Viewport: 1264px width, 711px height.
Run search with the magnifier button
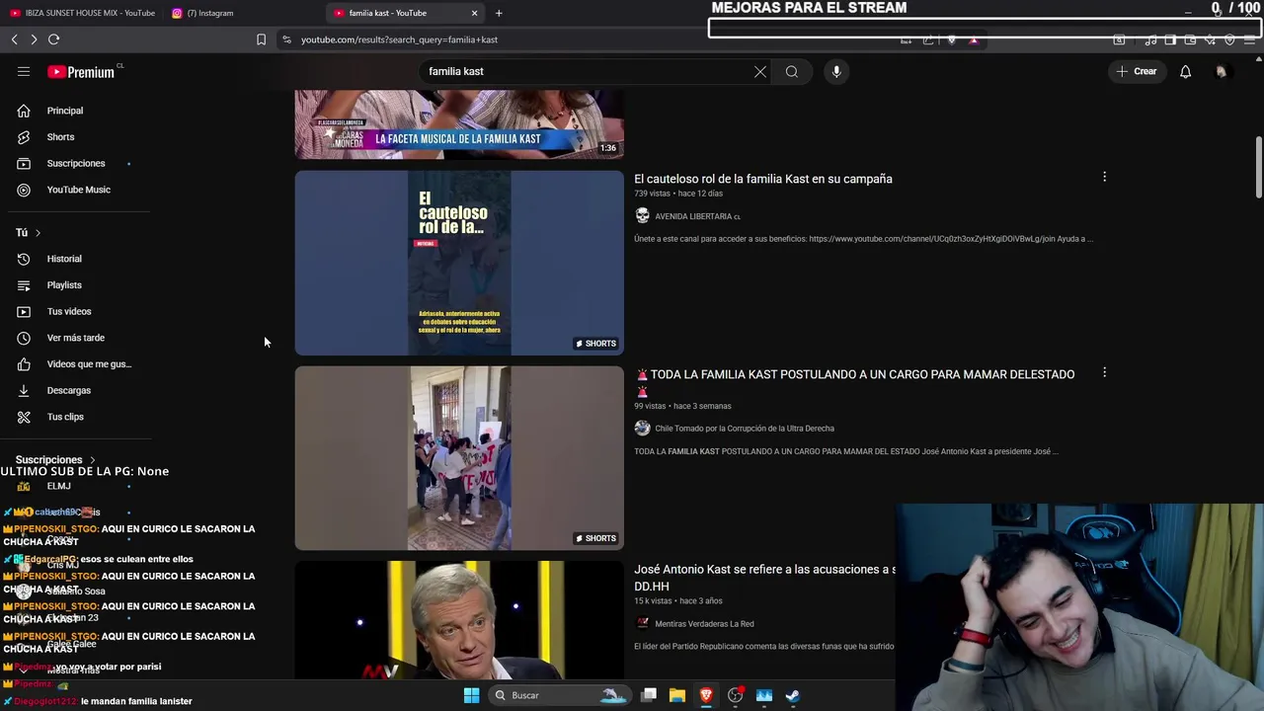click(x=792, y=71)
